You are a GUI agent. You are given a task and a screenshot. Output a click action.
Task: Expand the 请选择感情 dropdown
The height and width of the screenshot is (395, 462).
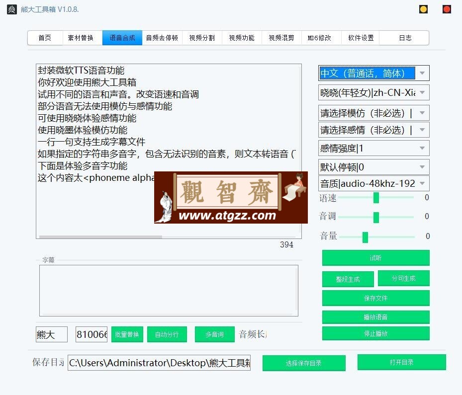(374, 130)
